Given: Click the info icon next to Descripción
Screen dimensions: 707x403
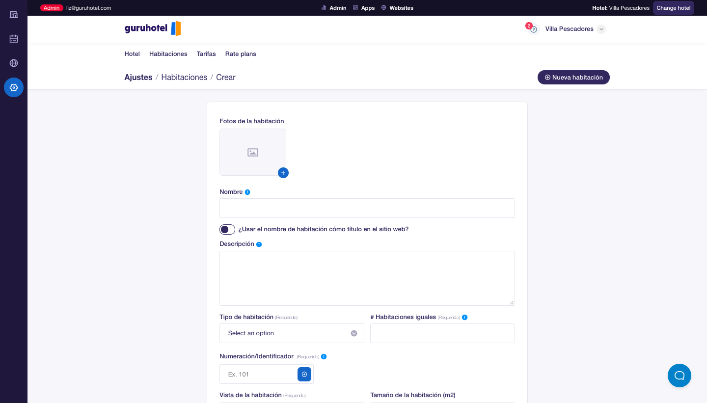Looking at the screenshot, I should point(259,244).
